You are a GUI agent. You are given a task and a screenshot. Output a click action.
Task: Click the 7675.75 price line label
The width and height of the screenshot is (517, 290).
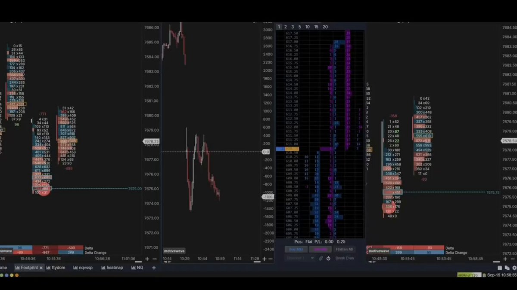[493, 192]
